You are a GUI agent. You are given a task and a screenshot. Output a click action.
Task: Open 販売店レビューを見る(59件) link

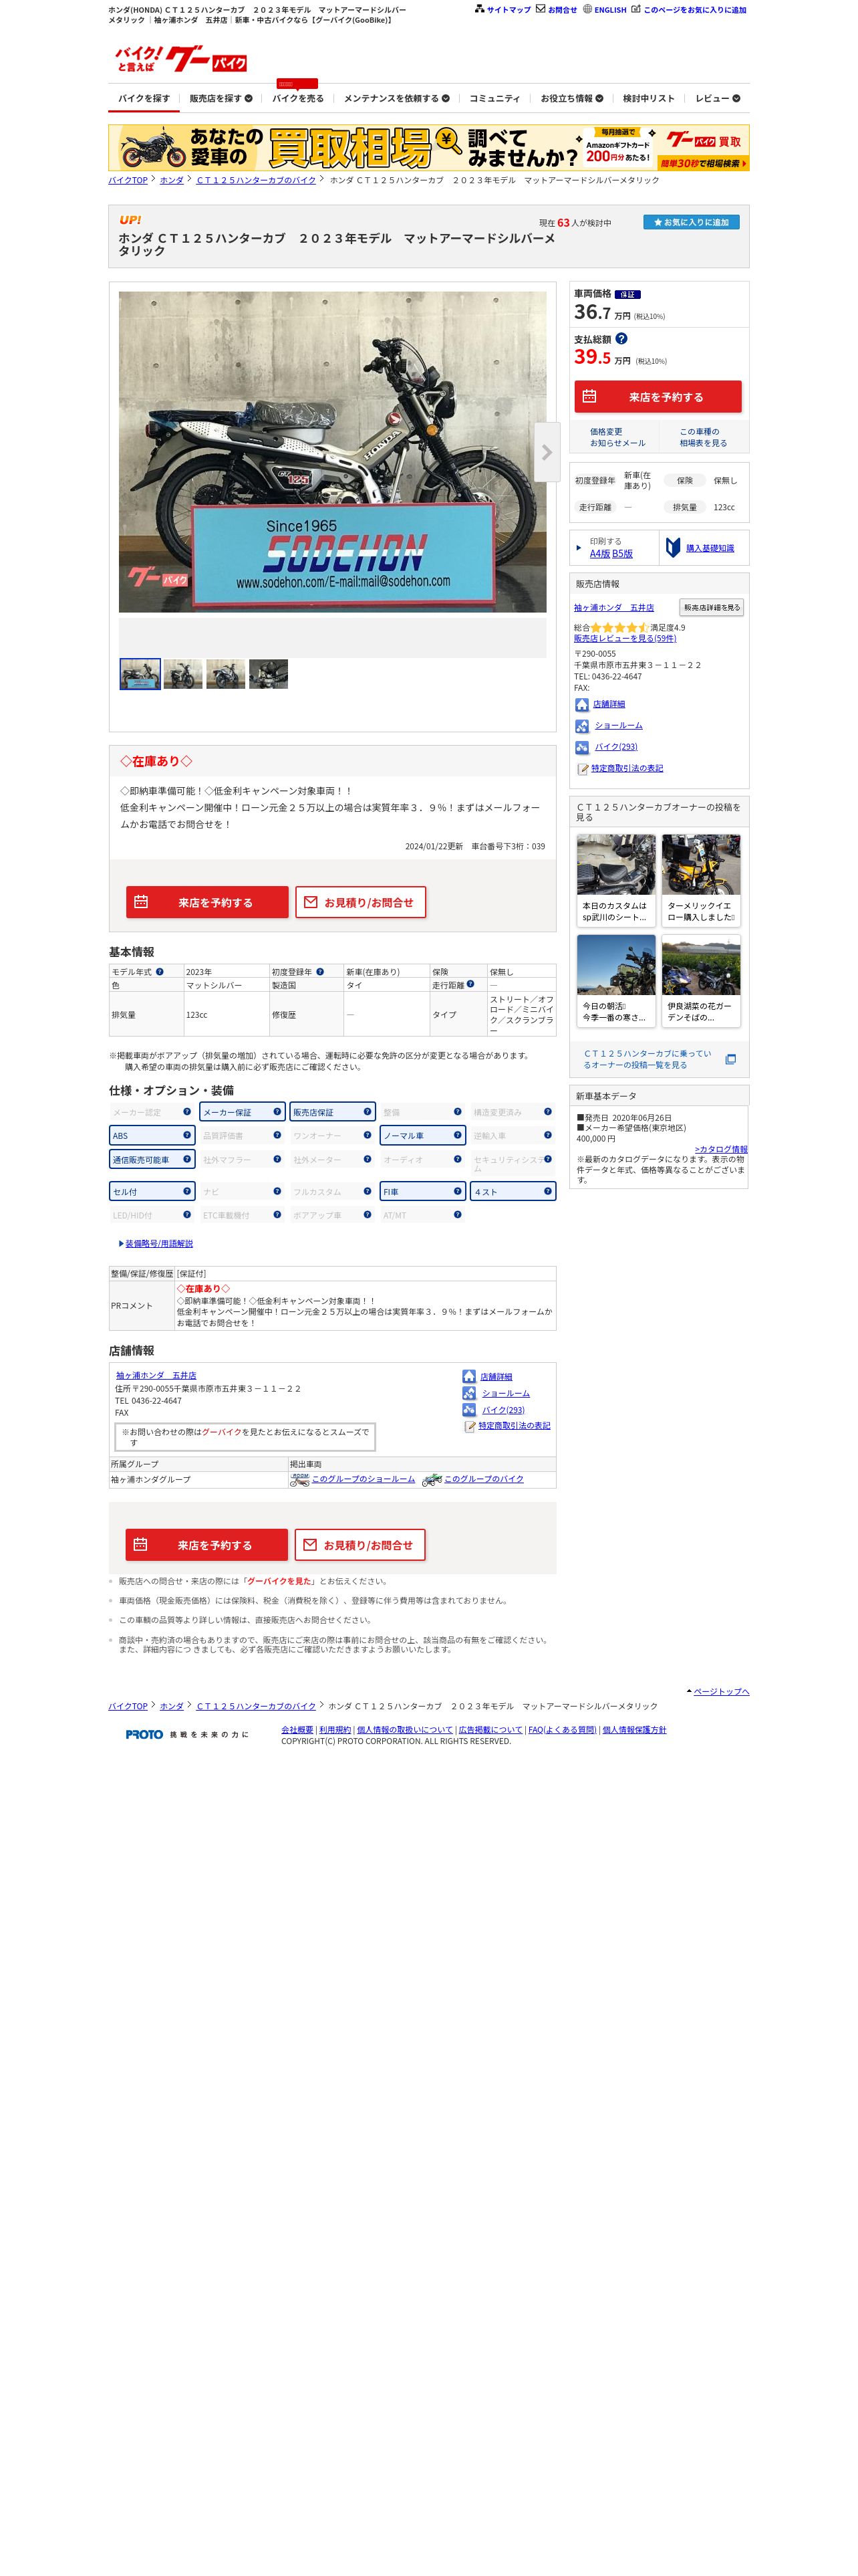[x=624, y=638]
